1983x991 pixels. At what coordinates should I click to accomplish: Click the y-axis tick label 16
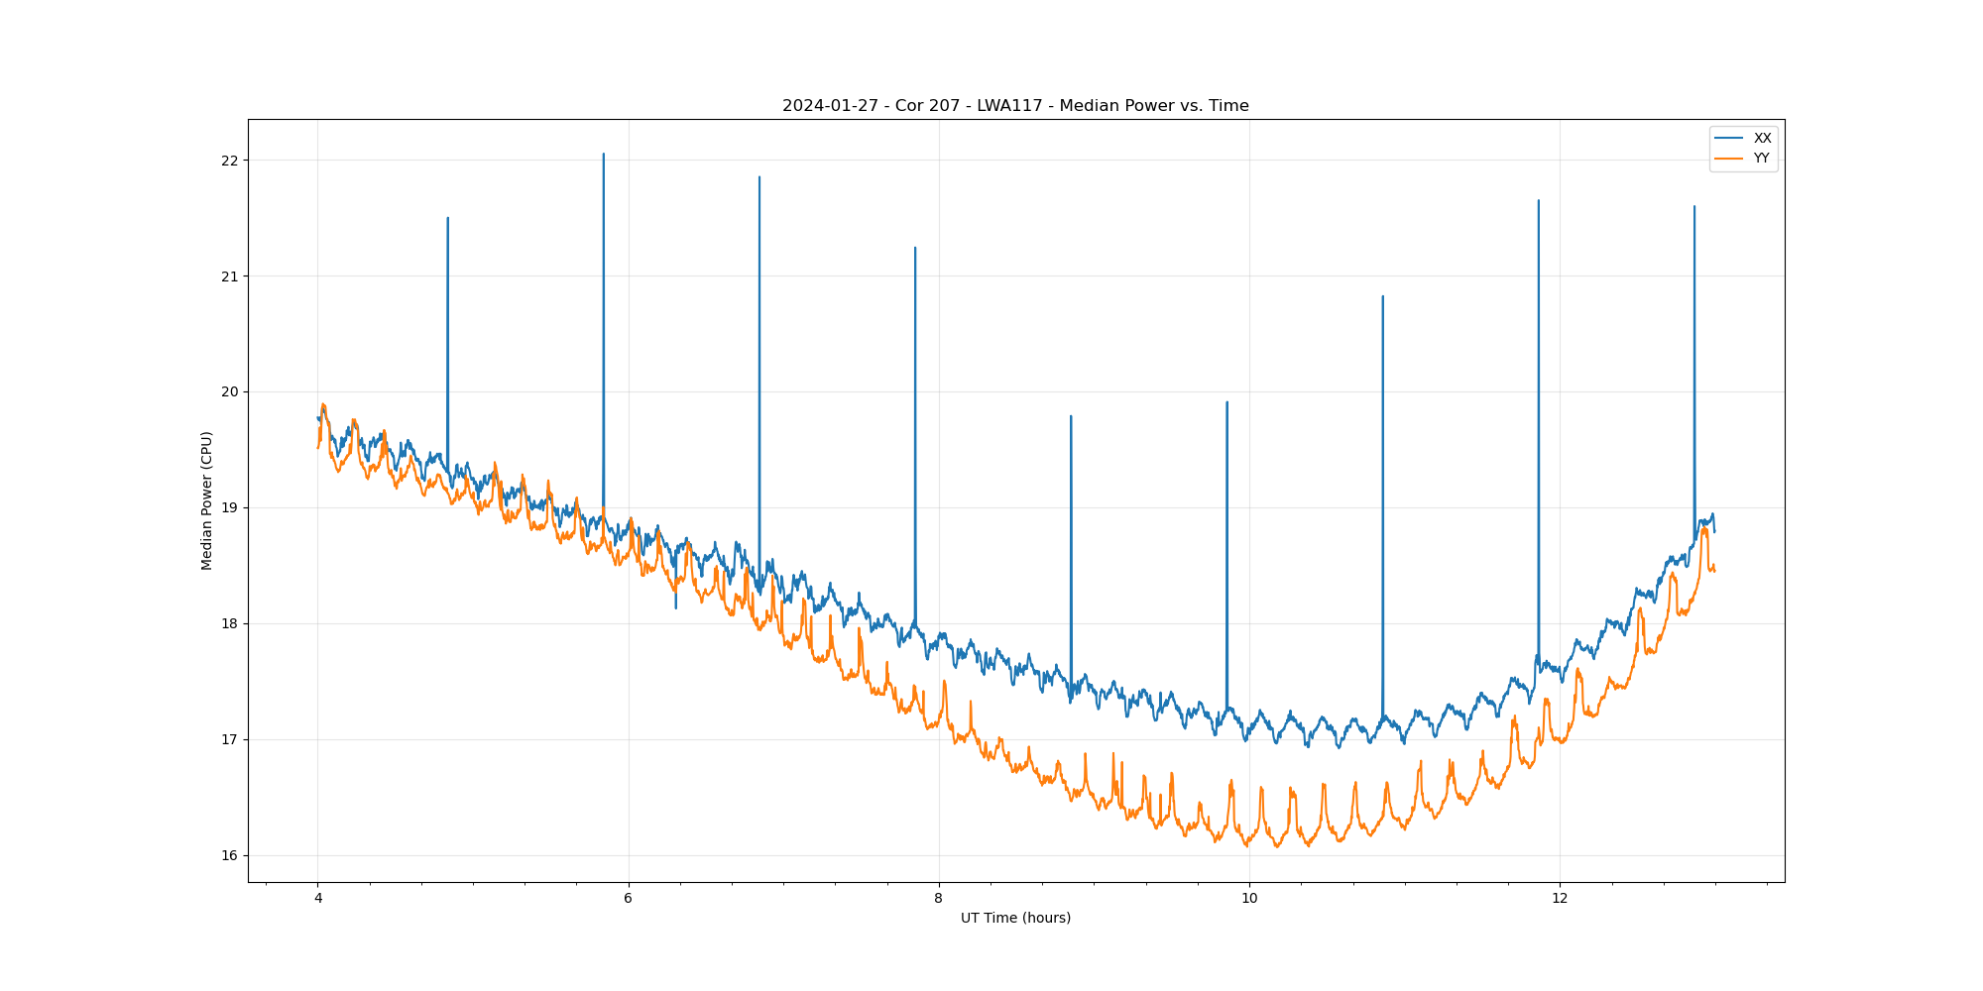pyautogui.click(x=230, y=855)
